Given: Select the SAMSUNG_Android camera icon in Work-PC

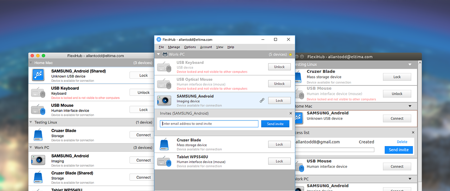Looking at the screenshot, I should click(x=164, y=101).
